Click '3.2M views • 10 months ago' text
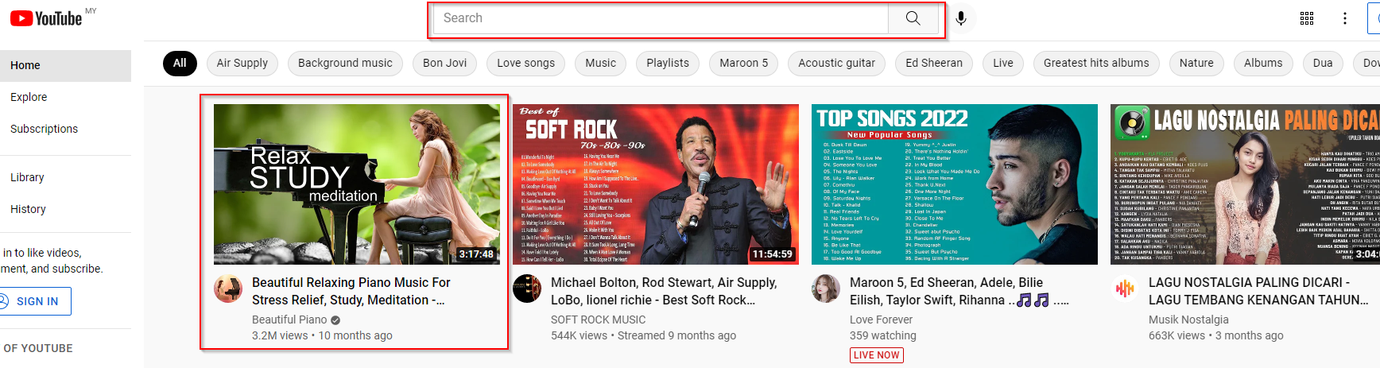Viewport: 1380px width, 368px height. coord(322,335)
